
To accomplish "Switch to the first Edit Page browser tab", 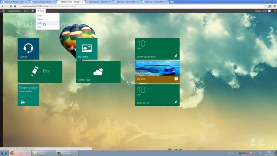I will pyautogui.click(x=127, y=2).
